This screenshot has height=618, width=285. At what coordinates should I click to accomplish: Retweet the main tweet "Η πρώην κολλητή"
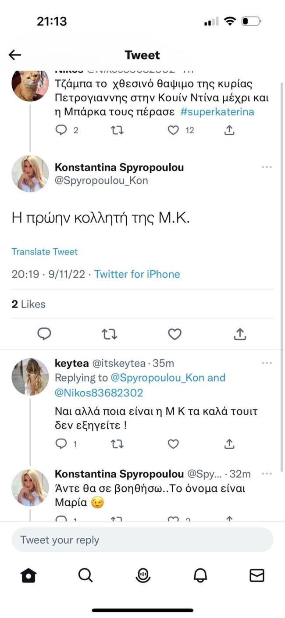point(109,334)
